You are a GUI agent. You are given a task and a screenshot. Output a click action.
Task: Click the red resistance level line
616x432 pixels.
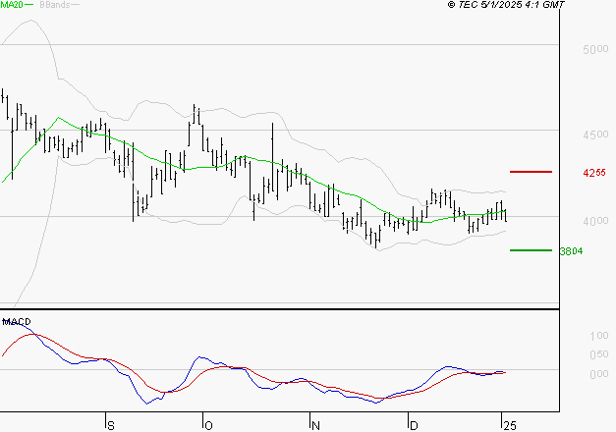coord(531,172)
